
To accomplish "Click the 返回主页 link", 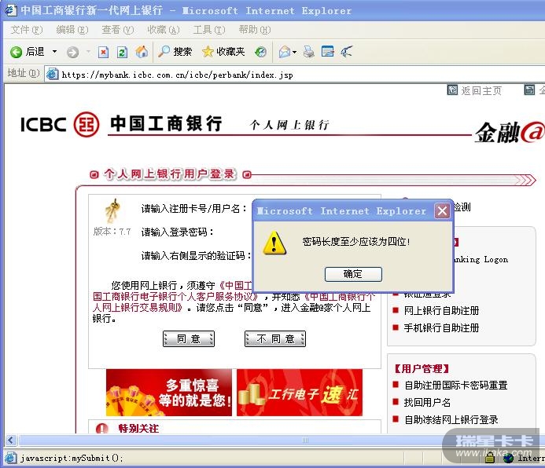I will pyautogui.click(x=481, y=91).
